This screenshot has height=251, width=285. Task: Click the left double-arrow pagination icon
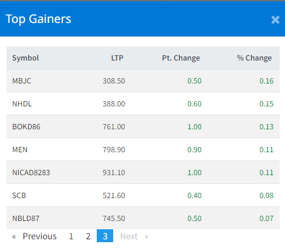14,236
